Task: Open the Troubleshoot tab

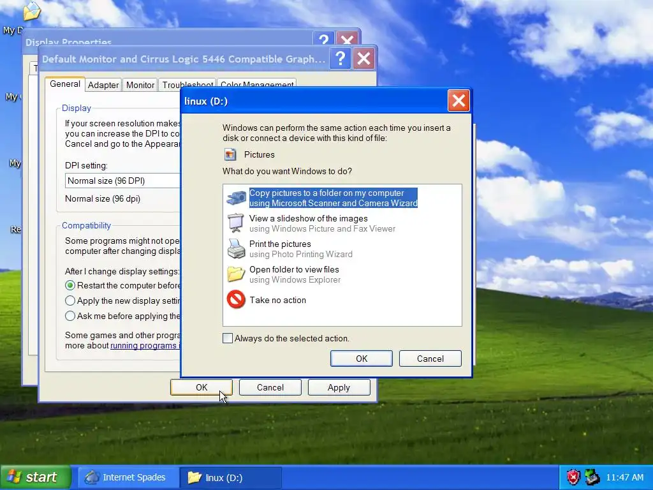Action: tap(187, 85)
